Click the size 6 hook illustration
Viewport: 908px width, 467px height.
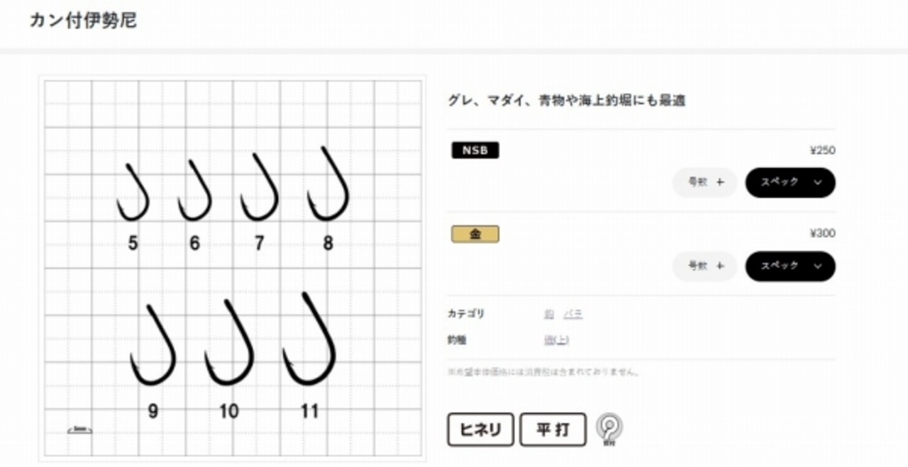click(194, 191)
